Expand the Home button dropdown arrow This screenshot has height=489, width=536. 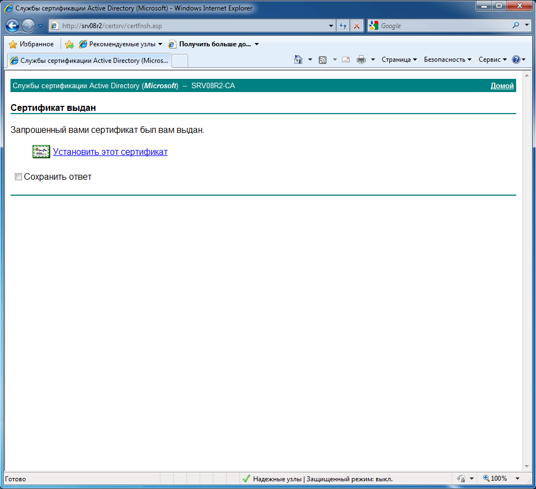310,60
